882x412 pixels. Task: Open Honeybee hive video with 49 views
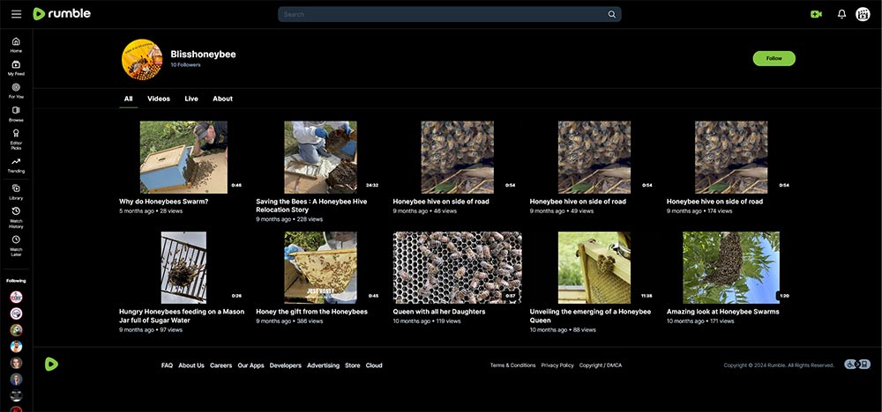(x=594, y=158)
